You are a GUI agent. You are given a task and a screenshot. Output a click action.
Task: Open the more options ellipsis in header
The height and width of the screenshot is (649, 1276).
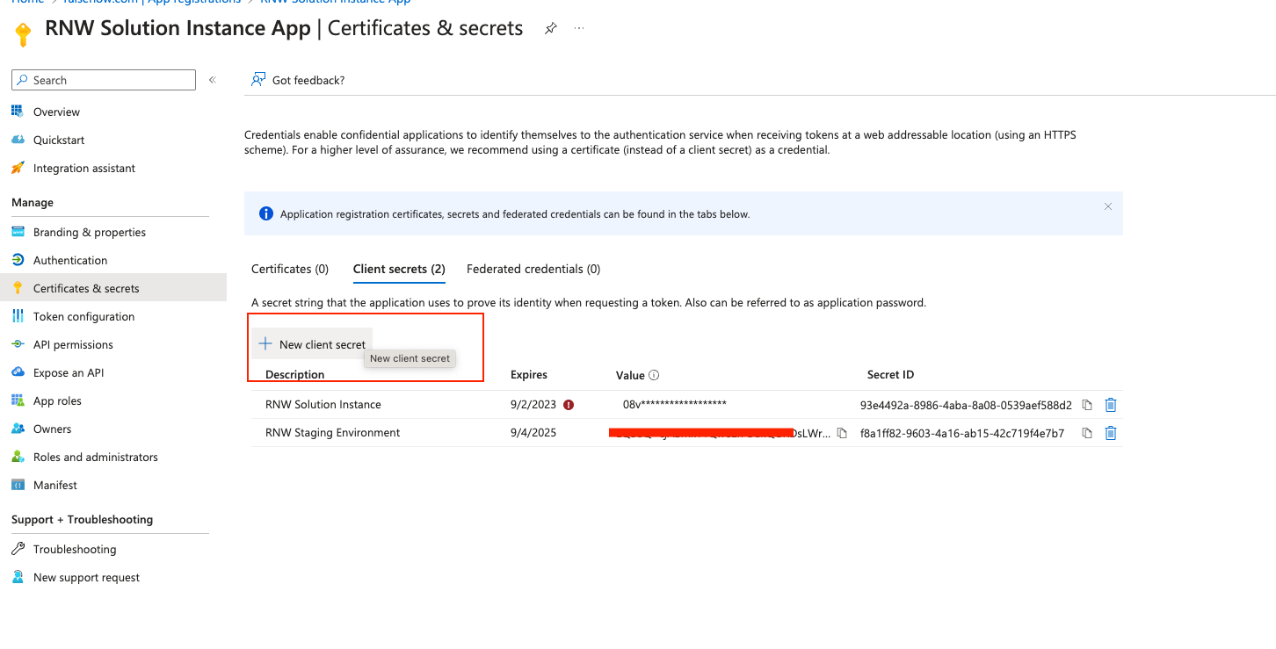[579, 28]
